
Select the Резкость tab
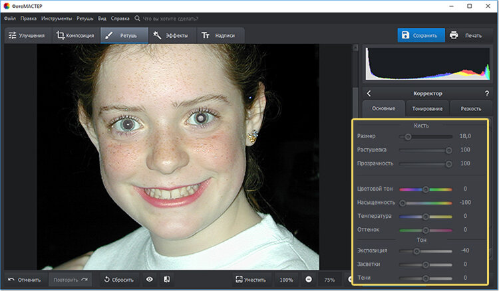point(471,108)
